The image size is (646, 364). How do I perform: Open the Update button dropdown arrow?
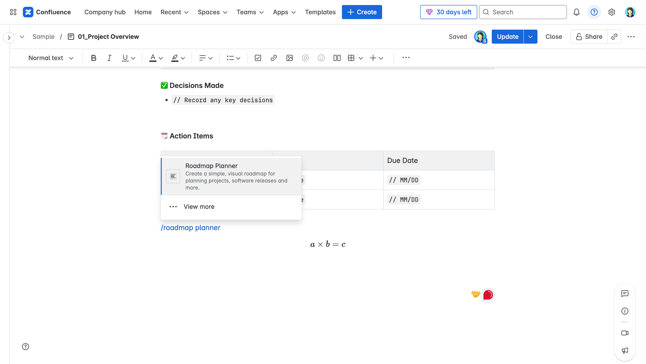click(x=530, y=37)
